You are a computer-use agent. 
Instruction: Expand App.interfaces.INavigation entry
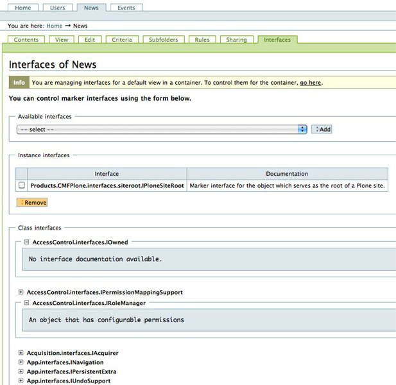click(x=21, y=362)
